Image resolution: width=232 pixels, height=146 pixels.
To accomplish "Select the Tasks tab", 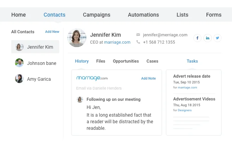I will point(192,61).
